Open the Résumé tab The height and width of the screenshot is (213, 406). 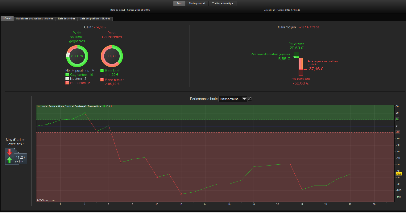[x=7, y=18]
